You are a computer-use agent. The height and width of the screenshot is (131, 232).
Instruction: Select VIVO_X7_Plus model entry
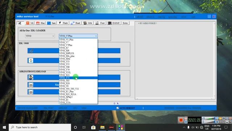(x=78, y=91)
